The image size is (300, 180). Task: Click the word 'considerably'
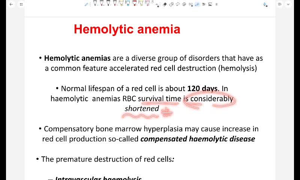212,99
